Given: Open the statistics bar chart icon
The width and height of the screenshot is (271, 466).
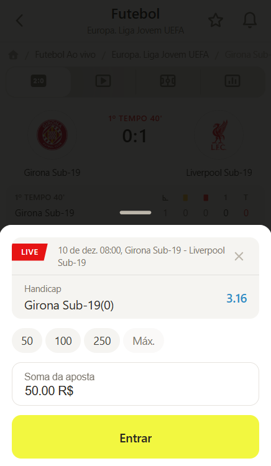Looking at the screenshot, I should point(232,81).
